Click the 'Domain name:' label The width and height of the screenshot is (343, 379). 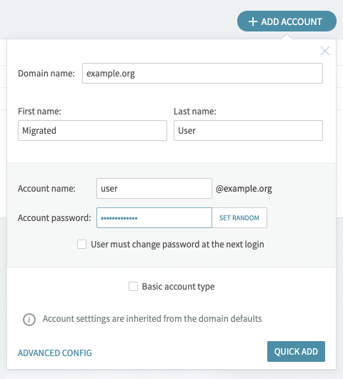46,74
